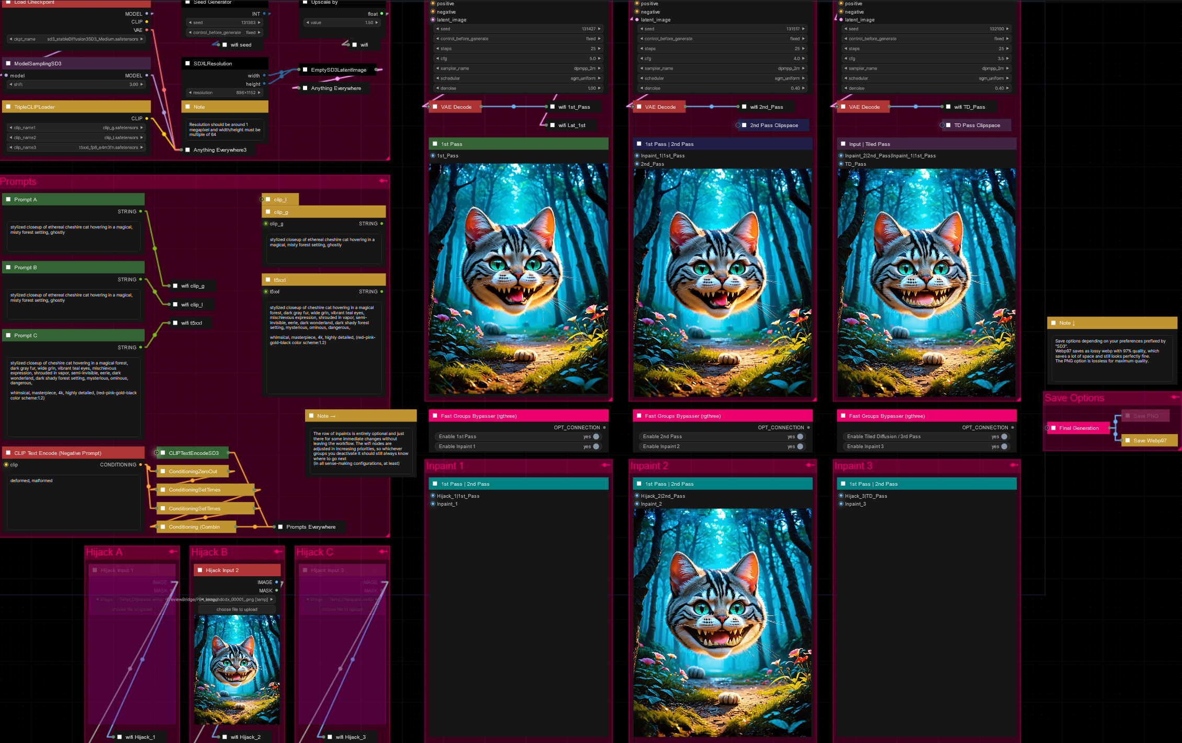Open the clip_name1 dropdown in TripleCLIPLoader
1182x743 pixels.
tap(76, 128)
